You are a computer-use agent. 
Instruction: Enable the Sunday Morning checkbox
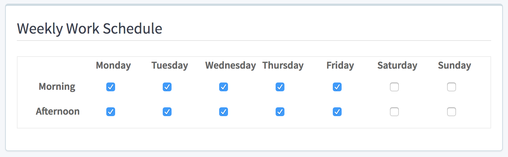[x=452, y=87]
